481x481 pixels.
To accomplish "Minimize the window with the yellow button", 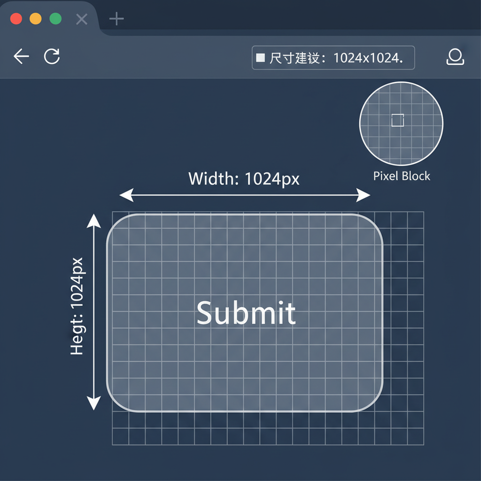I will (36, 19).
